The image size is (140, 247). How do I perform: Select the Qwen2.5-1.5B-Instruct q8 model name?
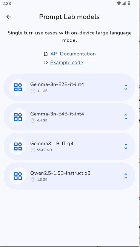pos(60,173)
